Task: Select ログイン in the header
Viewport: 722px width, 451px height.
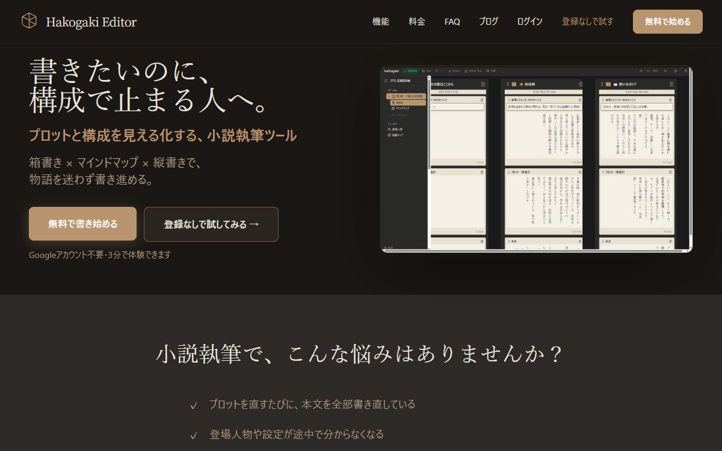Action: click(529, 22)
